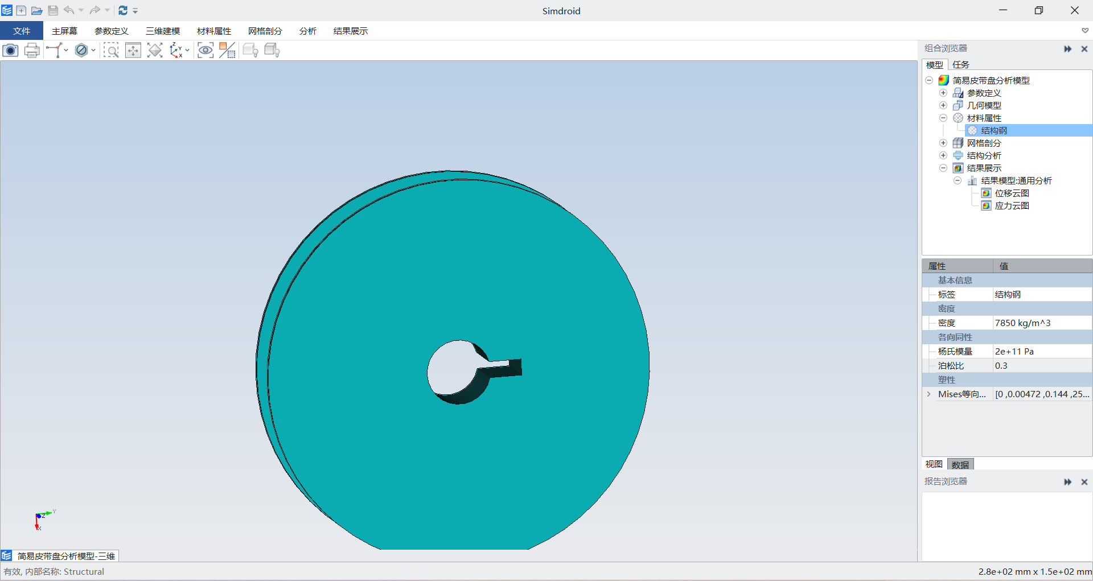
Task: Expand the 网格剖分 tree node
Action: [x=943, y=143]
